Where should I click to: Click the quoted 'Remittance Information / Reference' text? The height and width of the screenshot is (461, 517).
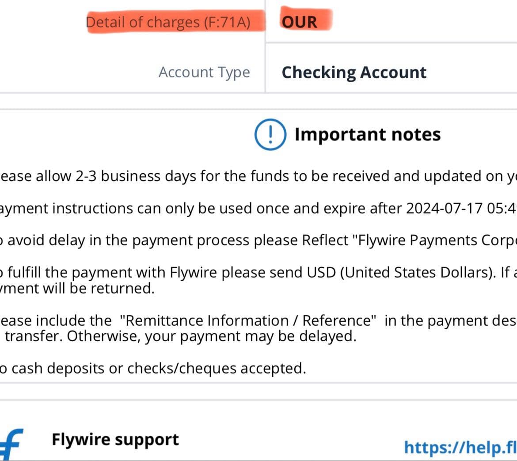(248, 320)
